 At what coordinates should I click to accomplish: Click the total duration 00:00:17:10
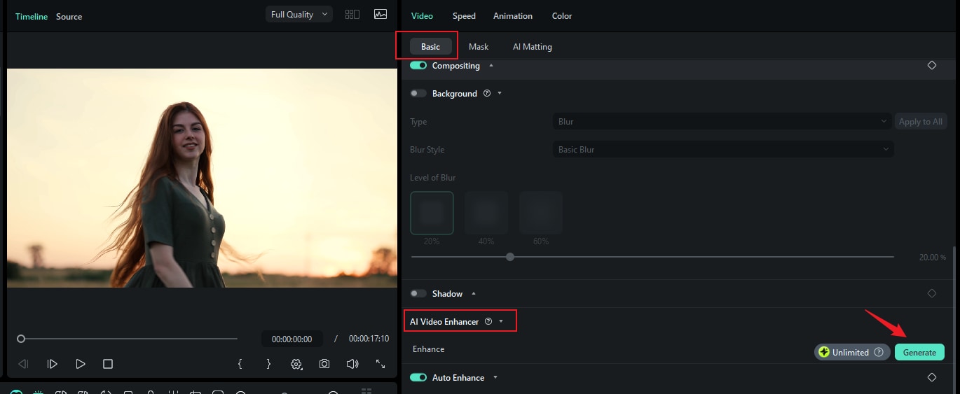pos(369,339)
